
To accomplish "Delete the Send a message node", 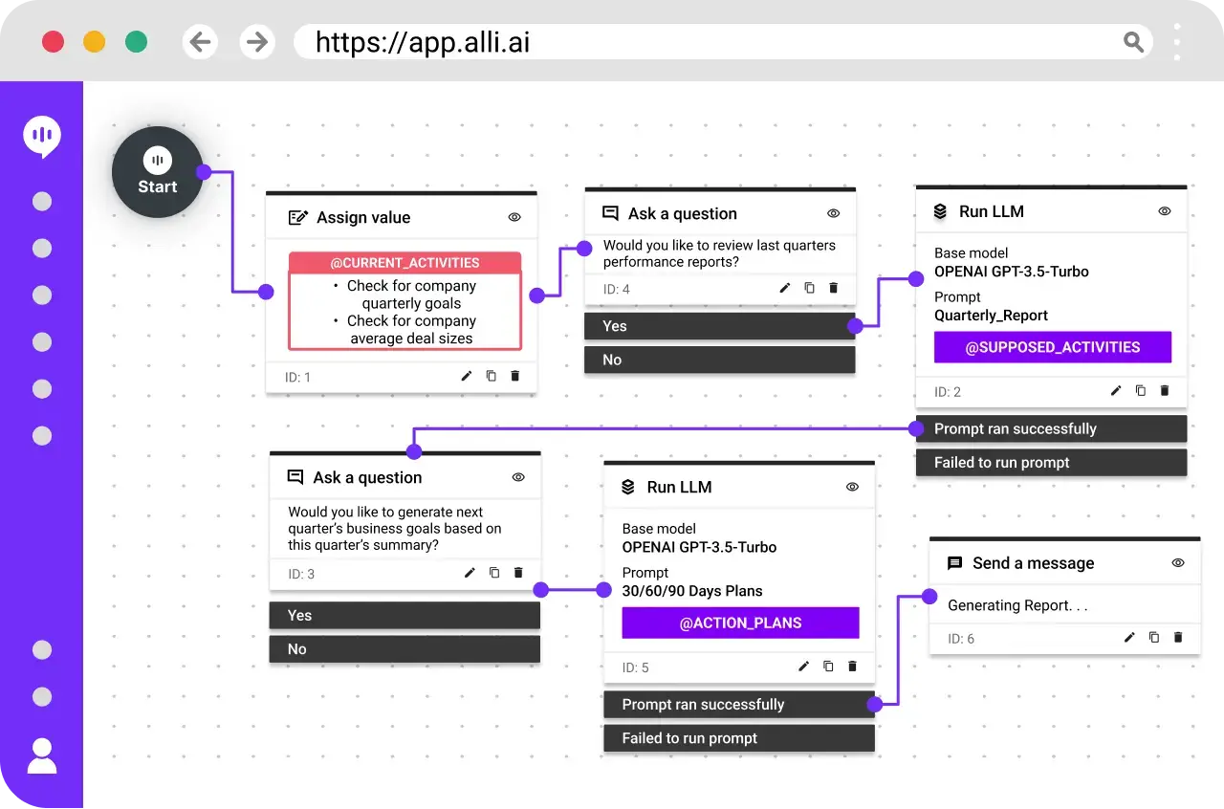I will point(1178,638).
